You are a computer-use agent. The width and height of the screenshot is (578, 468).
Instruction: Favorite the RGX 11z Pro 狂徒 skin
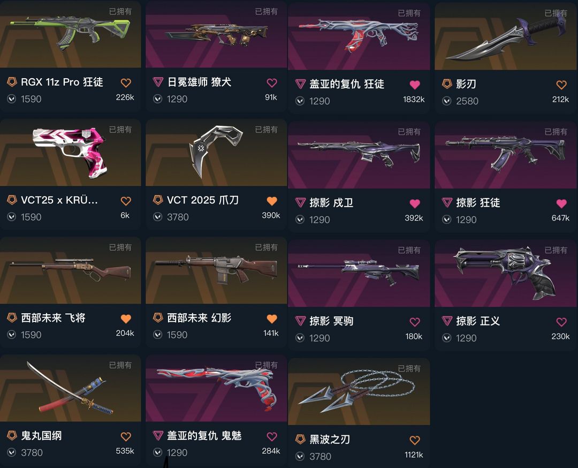(126, 83)
